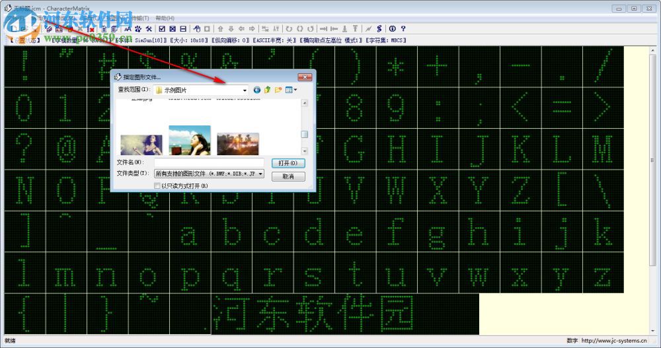The width and height of the screenshot is (661, 348).
Task: Select the 'M' character cell in matrix
Action: [x=603, y=149]
